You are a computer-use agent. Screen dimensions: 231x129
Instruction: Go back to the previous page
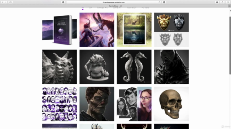point(3,2)
